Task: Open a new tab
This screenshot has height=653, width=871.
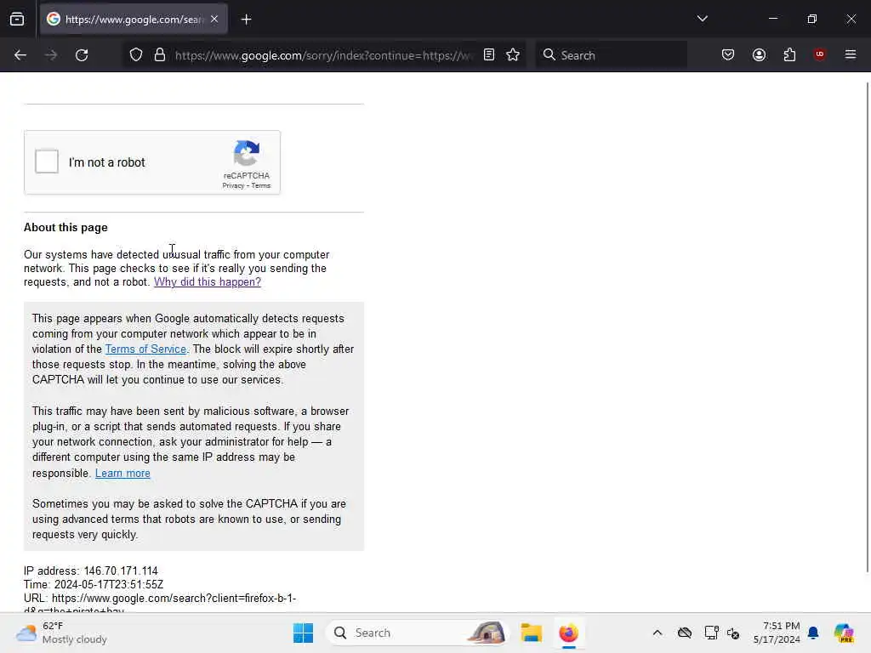Action: pos(246,20)
